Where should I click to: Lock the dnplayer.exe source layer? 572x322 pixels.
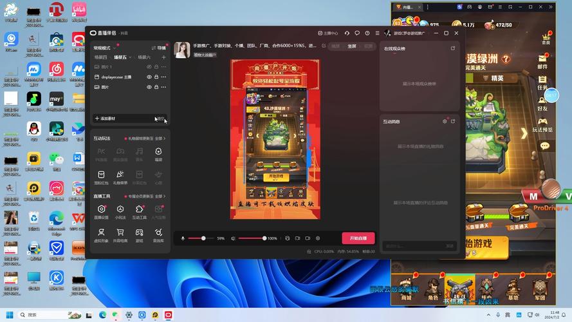point(156,77)
